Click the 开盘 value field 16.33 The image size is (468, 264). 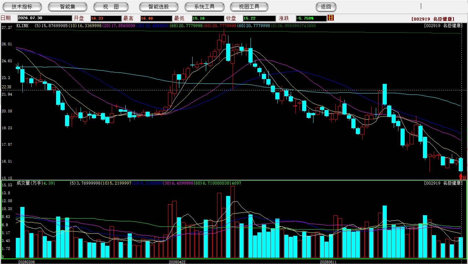click(106, 18)
